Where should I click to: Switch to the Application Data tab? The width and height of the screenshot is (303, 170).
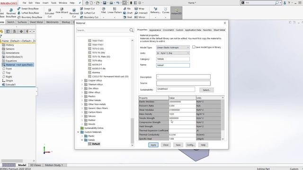click(193, 30)
